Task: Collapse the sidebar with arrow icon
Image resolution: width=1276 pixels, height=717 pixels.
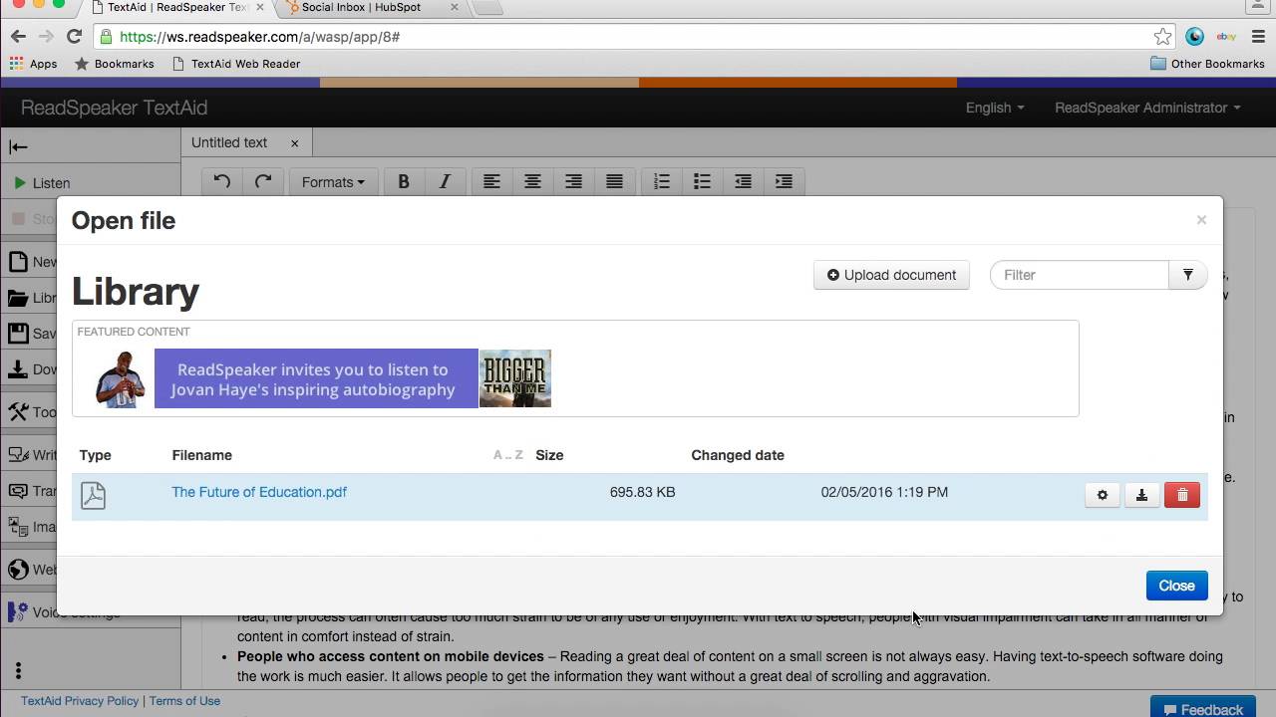Action: (18, 147)
